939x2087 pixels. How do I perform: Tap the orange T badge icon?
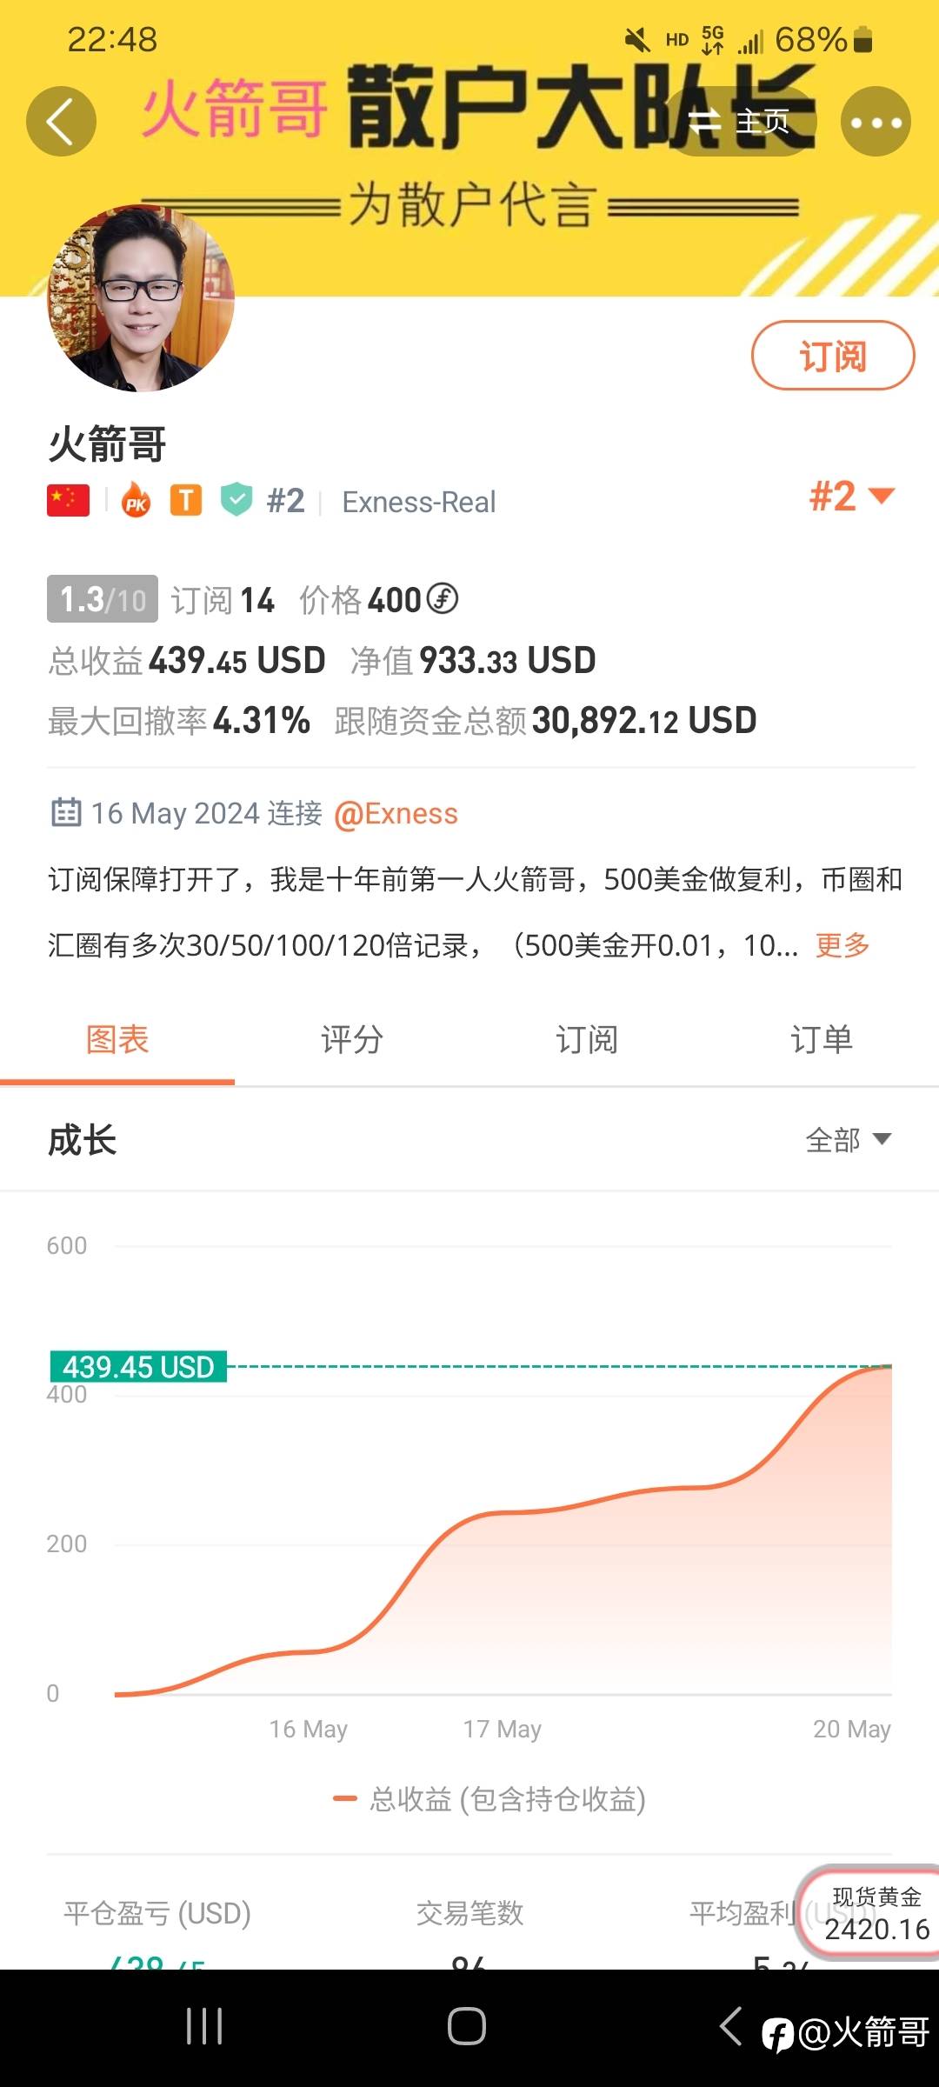point(186,501)
